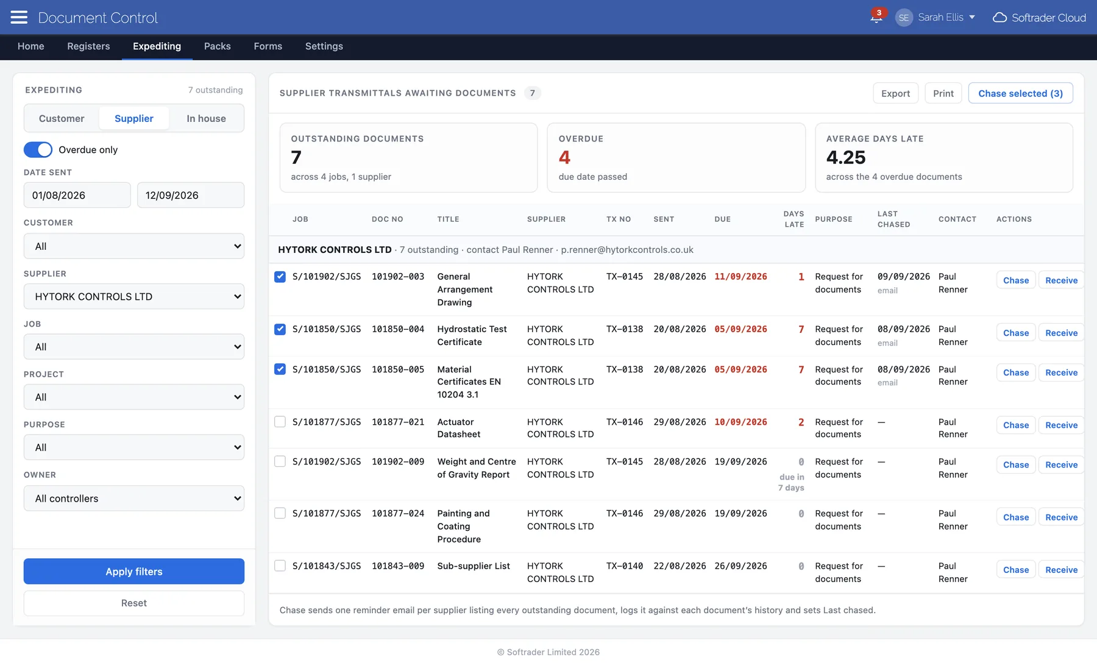Switch to the In house expediting tab
The height and width of the screenshot is (665, 1097).
[206, 118]
